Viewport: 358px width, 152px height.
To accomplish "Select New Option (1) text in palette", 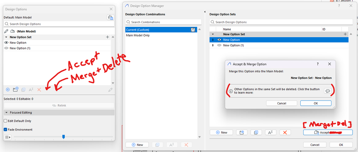I will 20,48.
